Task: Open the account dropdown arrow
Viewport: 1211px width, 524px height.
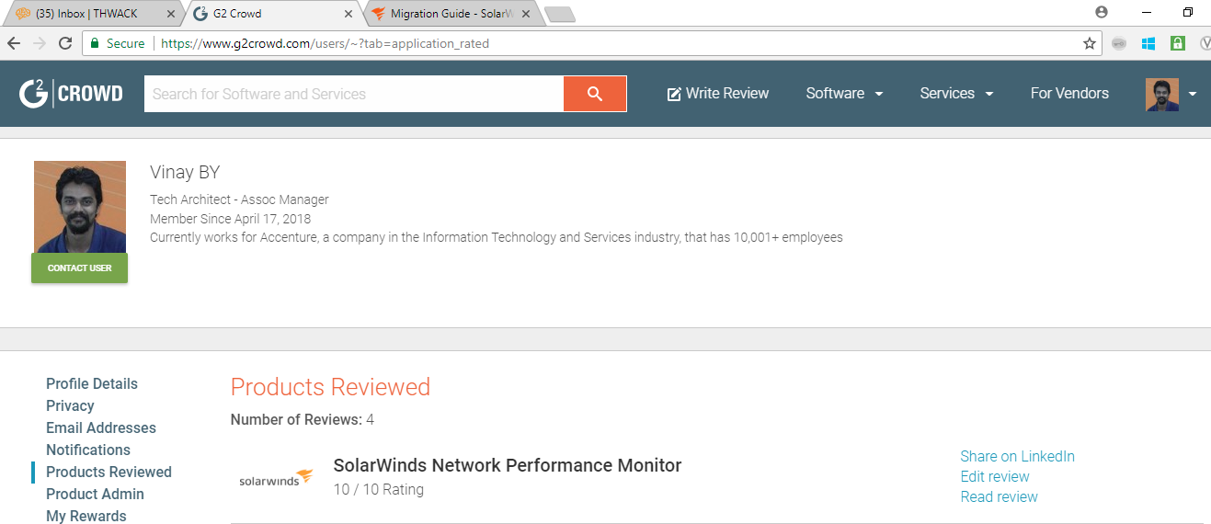Action: 1193,94
